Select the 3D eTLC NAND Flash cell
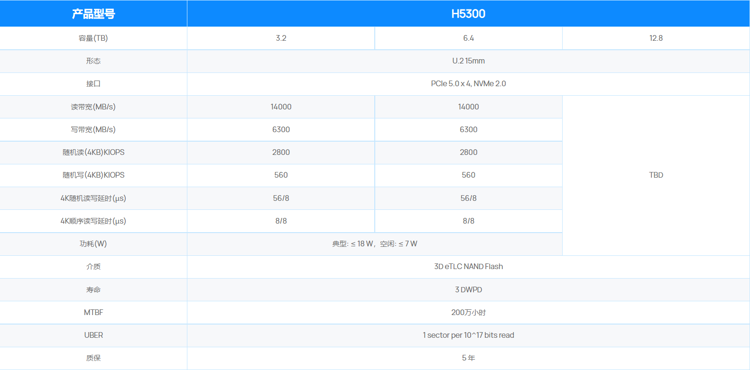The image size is (750, 370). coord(468,267)
